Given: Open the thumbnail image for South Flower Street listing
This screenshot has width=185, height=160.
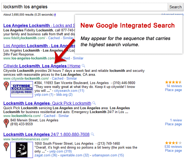Looking at the screenshot, I should 22,150.
